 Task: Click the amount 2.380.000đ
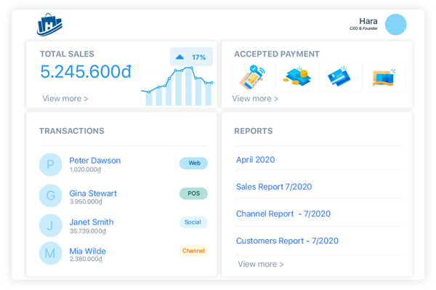coord(86,259)
